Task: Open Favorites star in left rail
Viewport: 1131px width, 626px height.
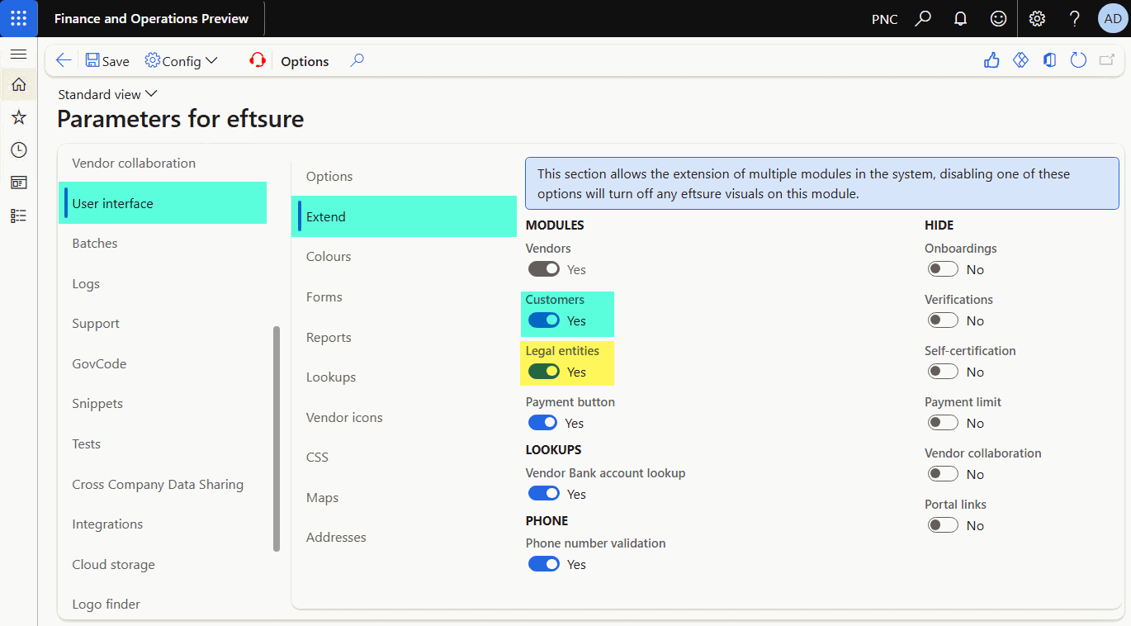Action: 18,117
